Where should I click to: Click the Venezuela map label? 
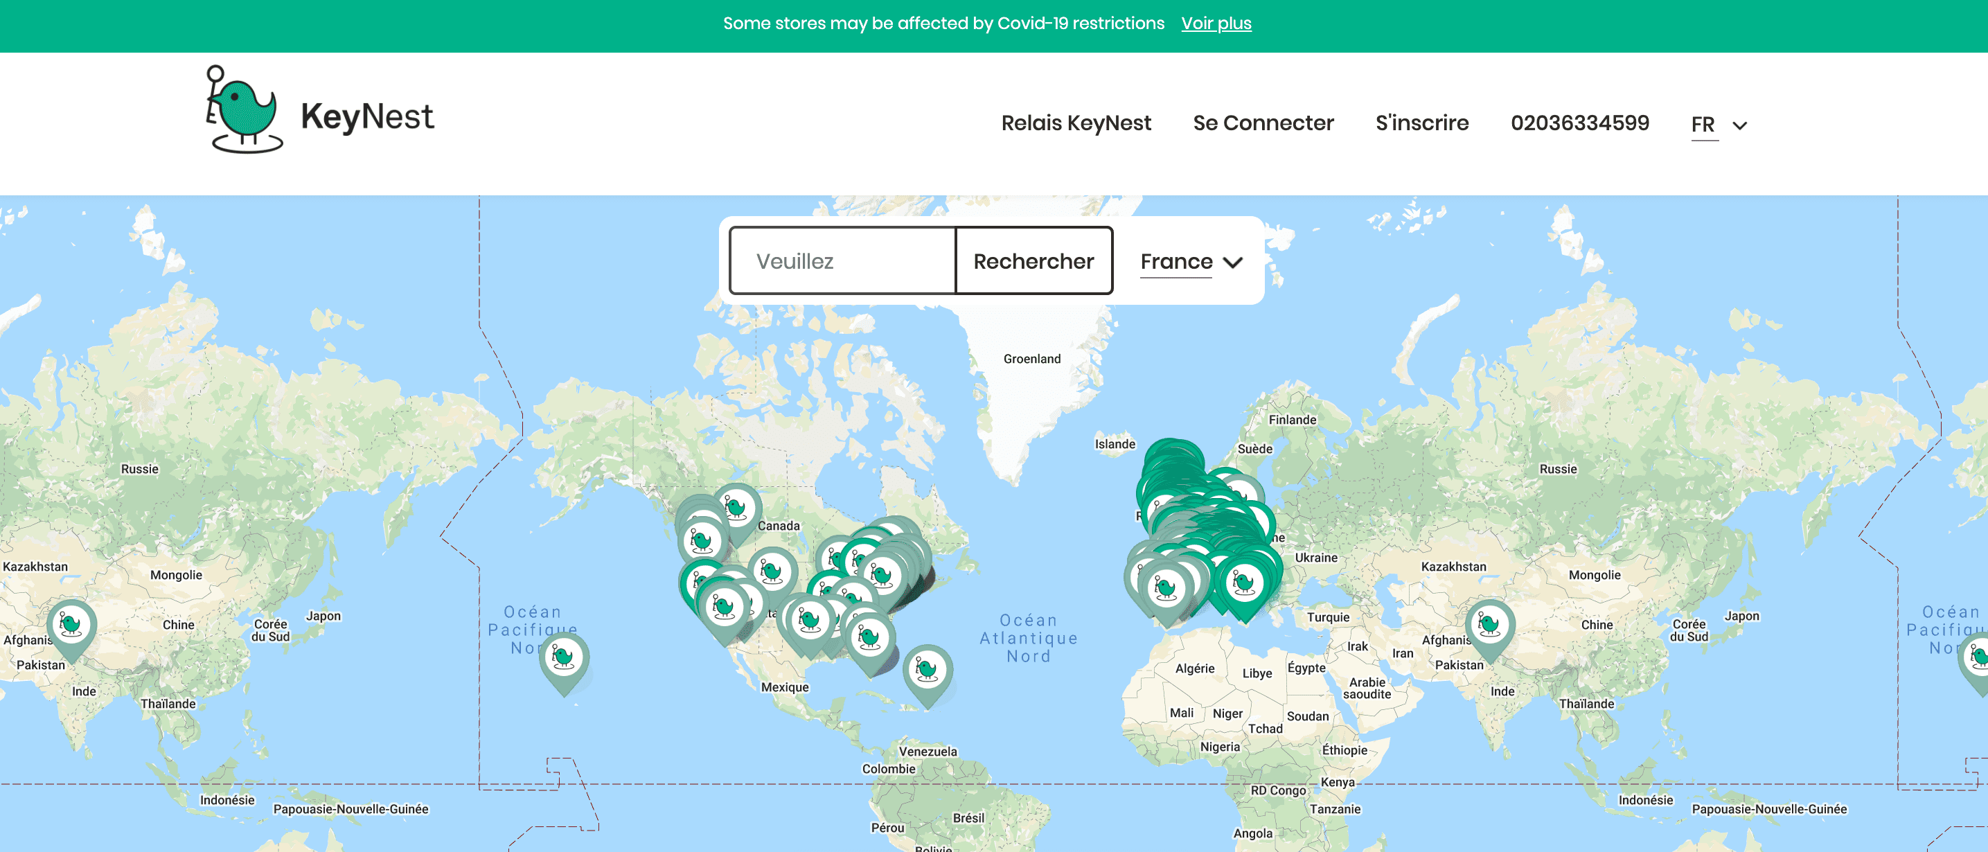[x=928, y=752]
